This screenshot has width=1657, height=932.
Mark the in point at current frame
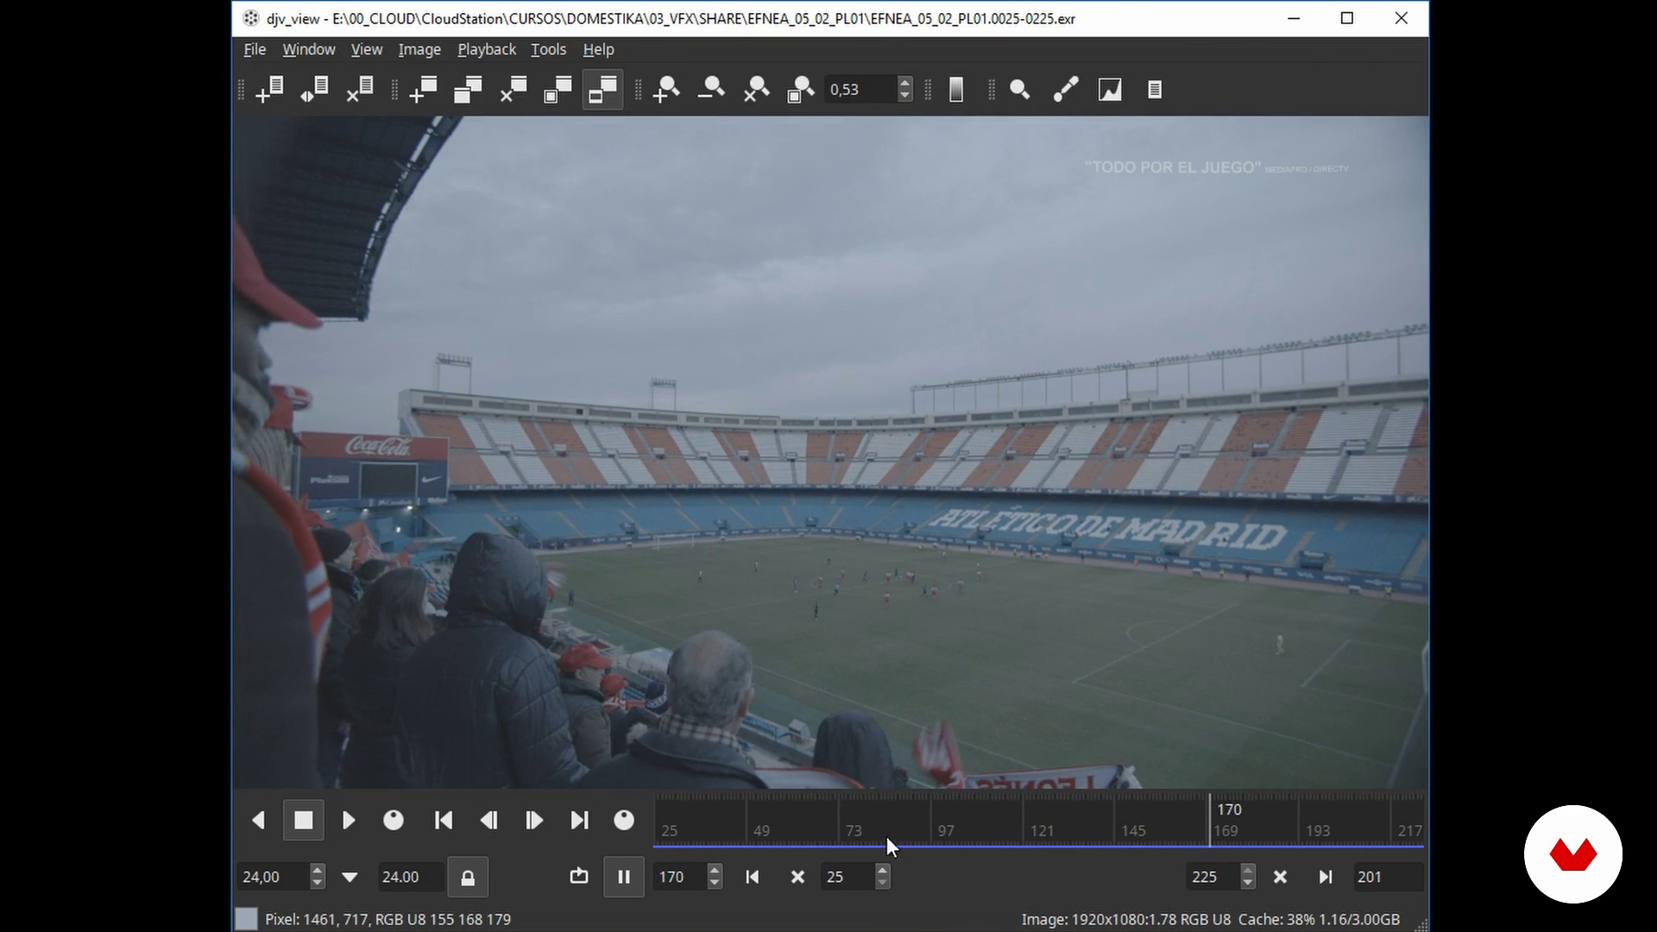coord(753,877)
